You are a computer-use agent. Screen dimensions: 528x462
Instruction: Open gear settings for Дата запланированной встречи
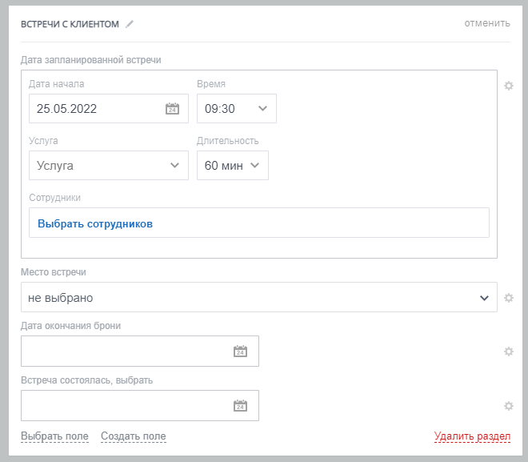[x=508, y=85]
